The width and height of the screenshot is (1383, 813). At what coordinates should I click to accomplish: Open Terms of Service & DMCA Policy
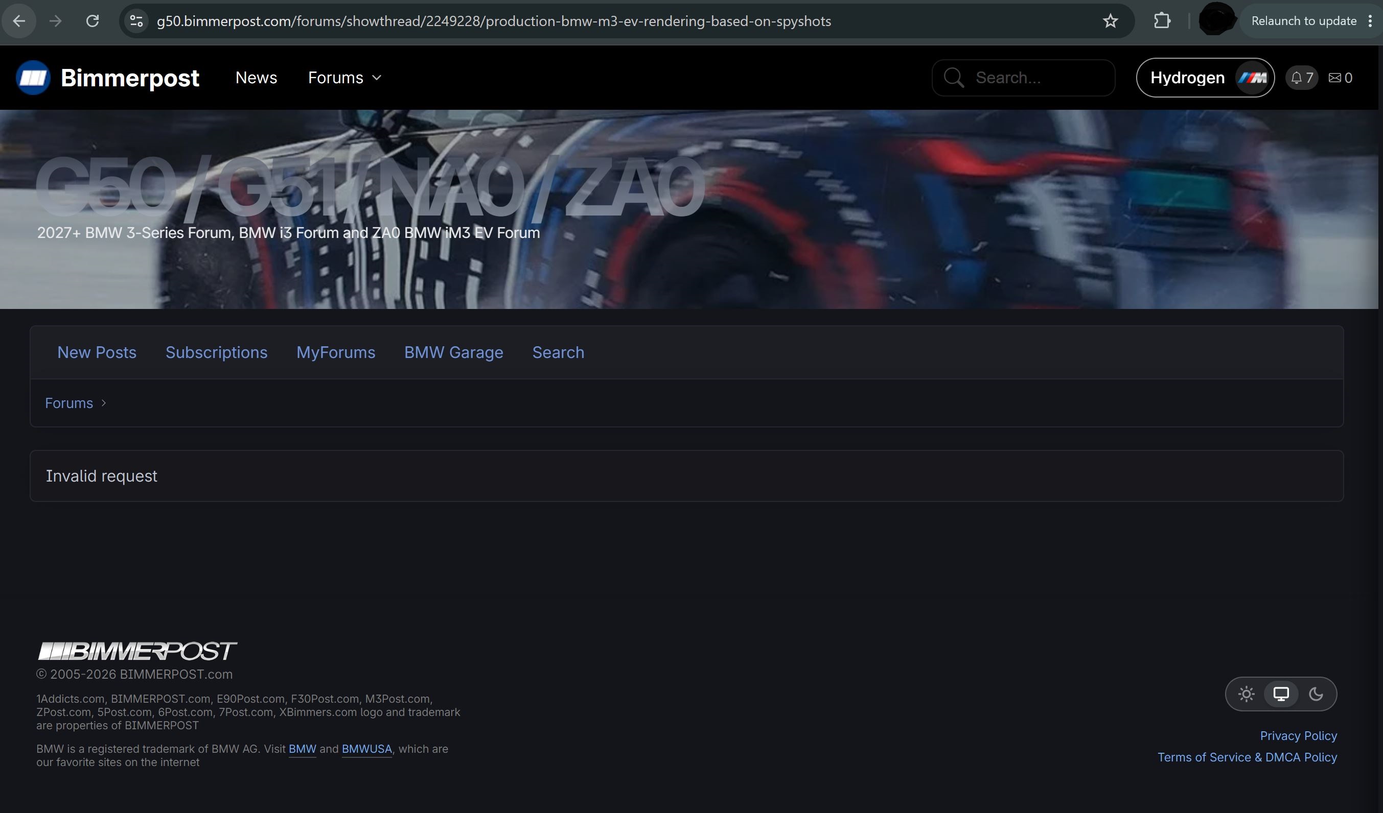coord(1248,757)
